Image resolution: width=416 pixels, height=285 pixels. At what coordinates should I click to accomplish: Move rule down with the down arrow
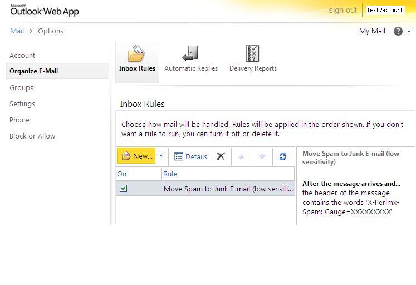(262, 156)
